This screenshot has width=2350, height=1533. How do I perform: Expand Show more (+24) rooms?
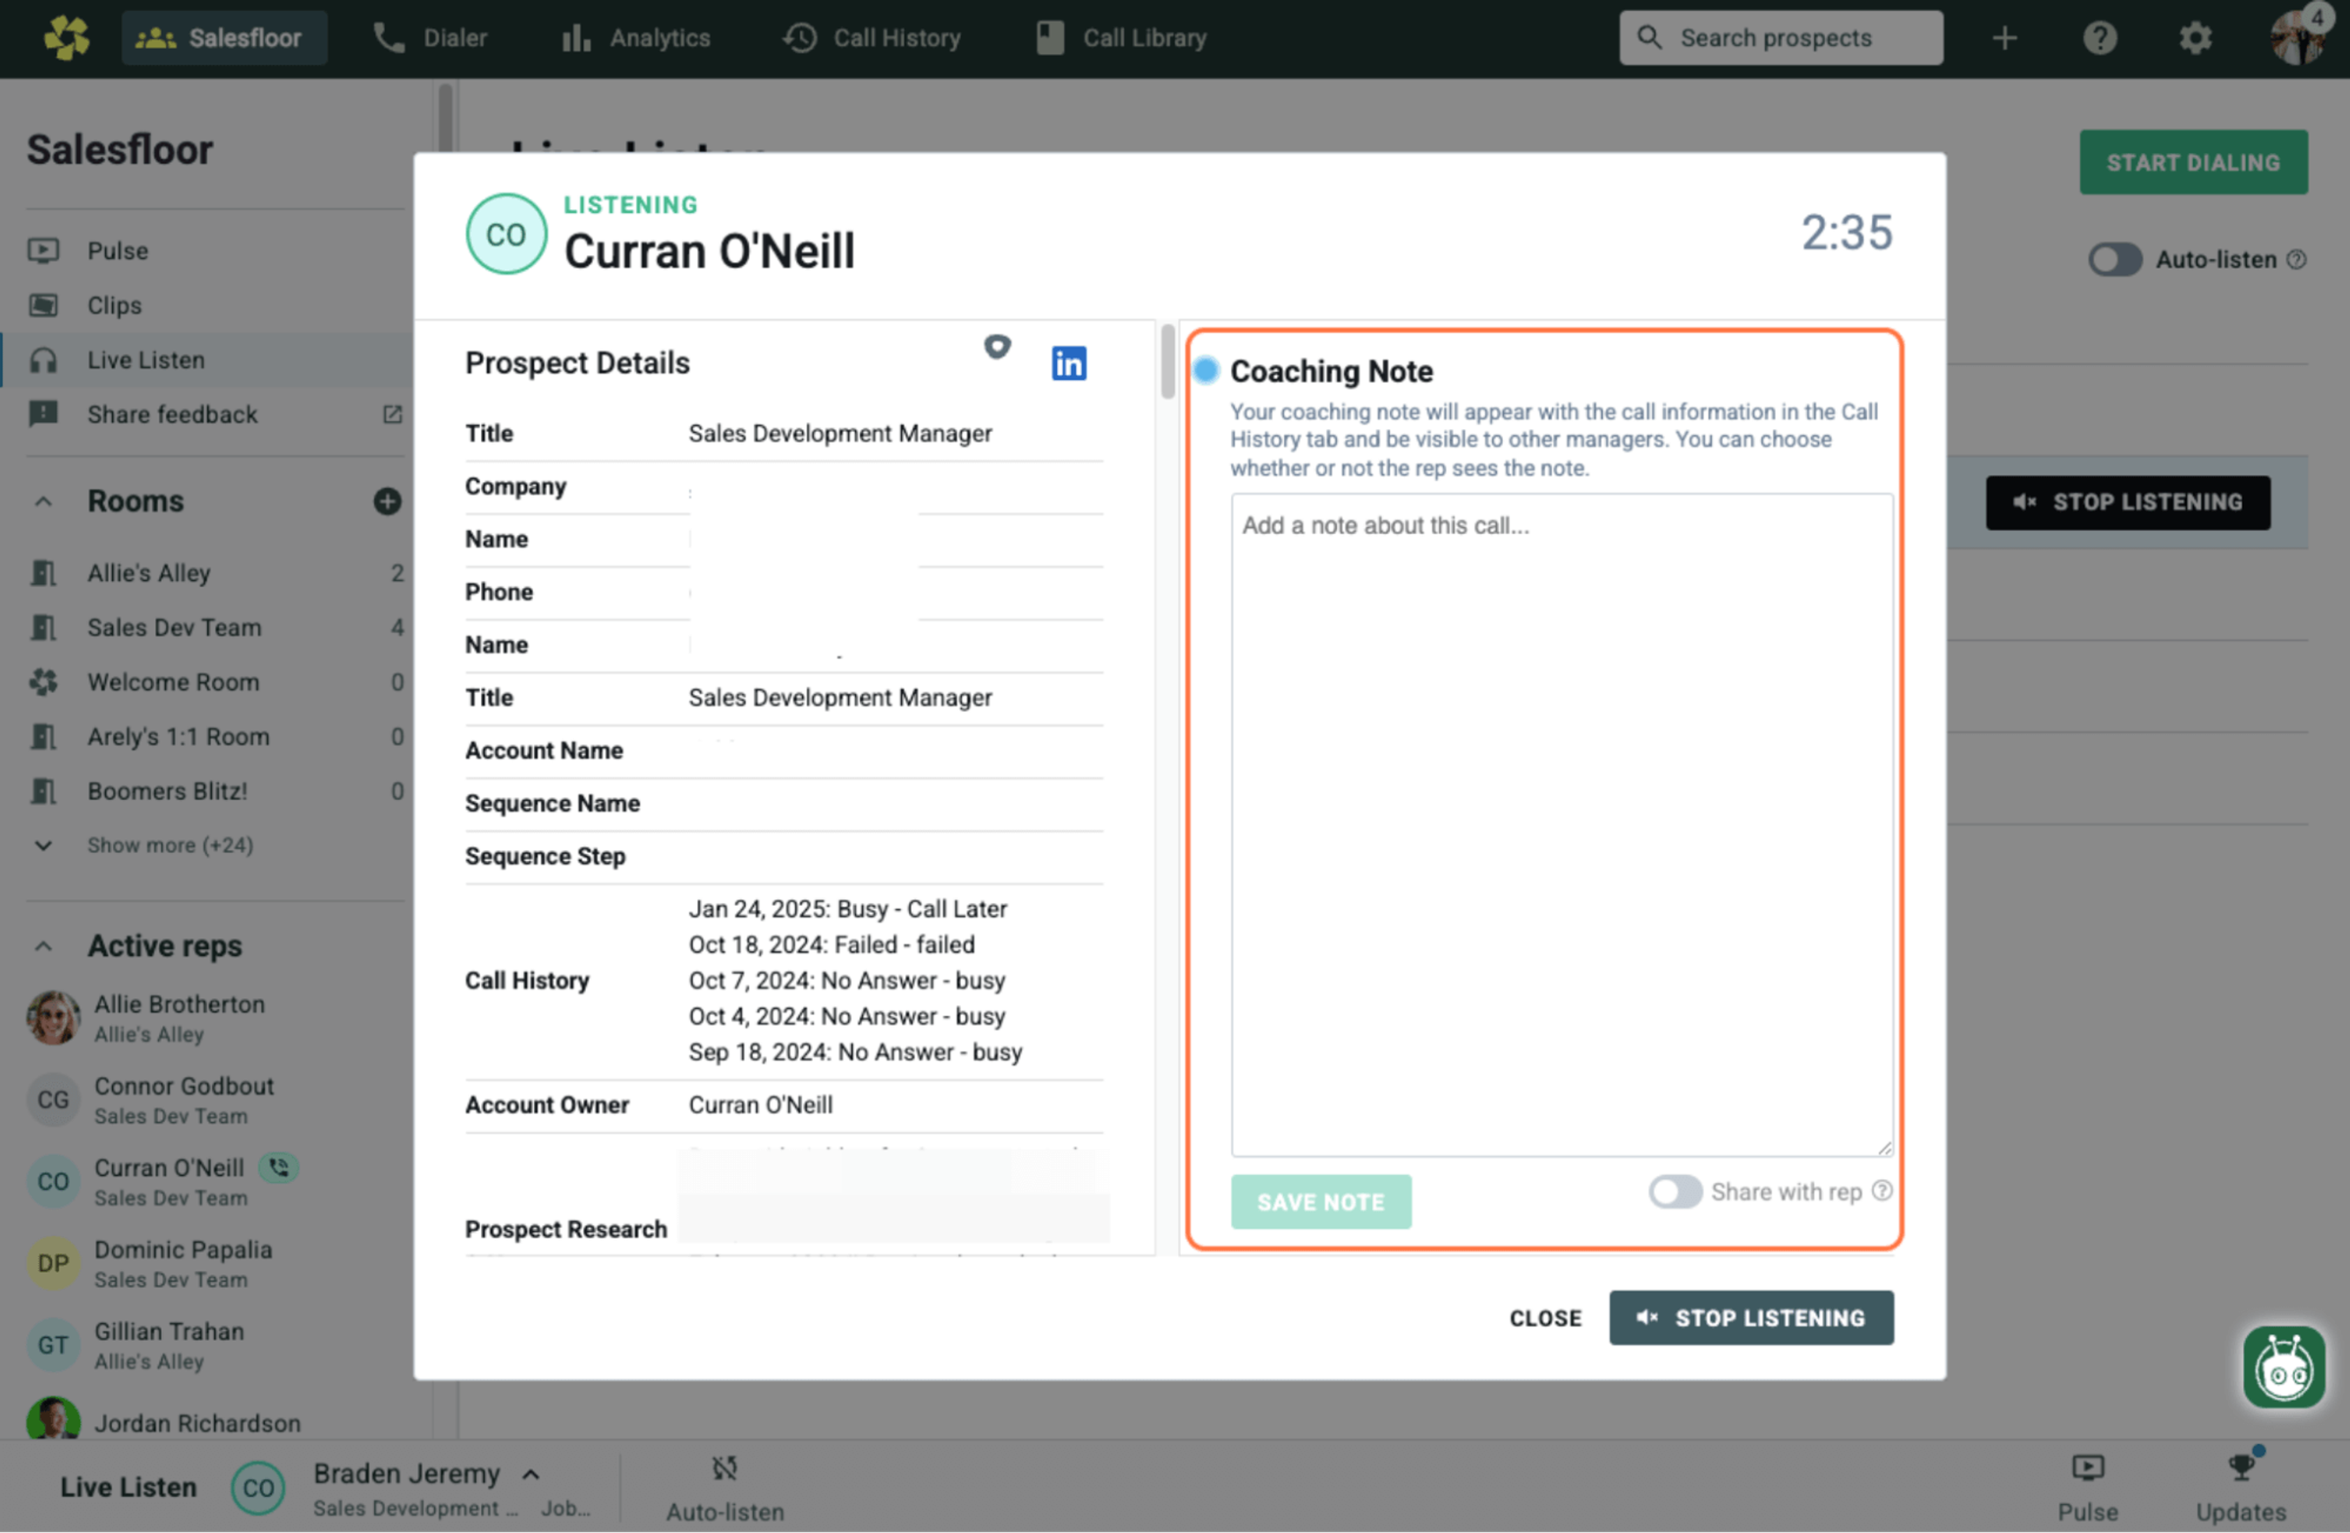point(170,845)
